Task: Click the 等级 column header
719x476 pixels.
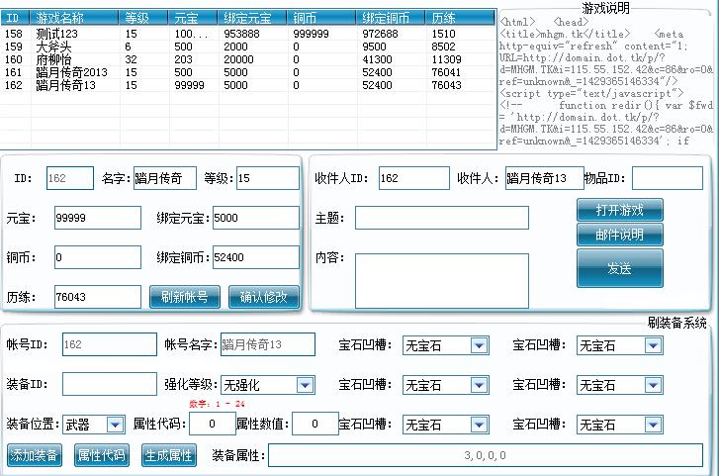Action: pyautogui.click(x=144, y=18)
